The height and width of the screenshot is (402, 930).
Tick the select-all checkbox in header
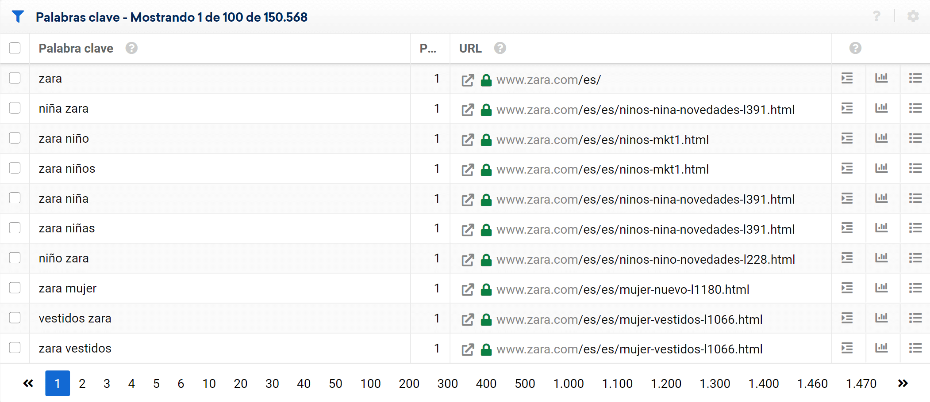pos(15,48)
